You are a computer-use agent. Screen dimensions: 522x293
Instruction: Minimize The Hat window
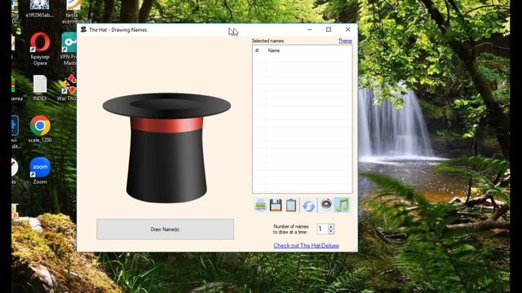(310, 29)
